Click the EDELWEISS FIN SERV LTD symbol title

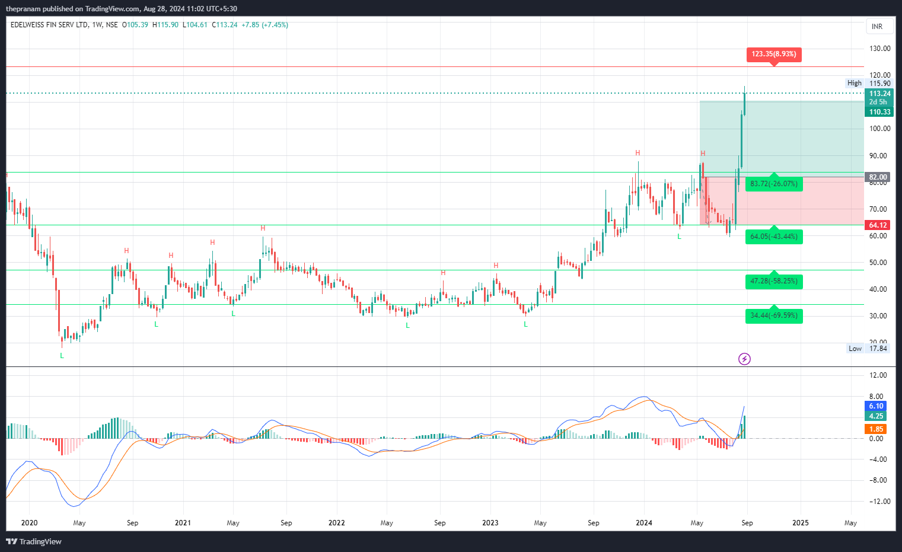pos(49,25)
